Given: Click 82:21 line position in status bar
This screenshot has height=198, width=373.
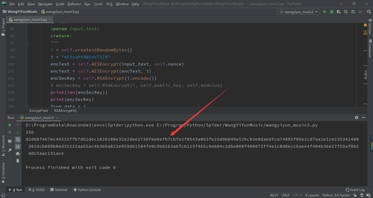Looking at the screenshot, I should [x=274, y=195].
